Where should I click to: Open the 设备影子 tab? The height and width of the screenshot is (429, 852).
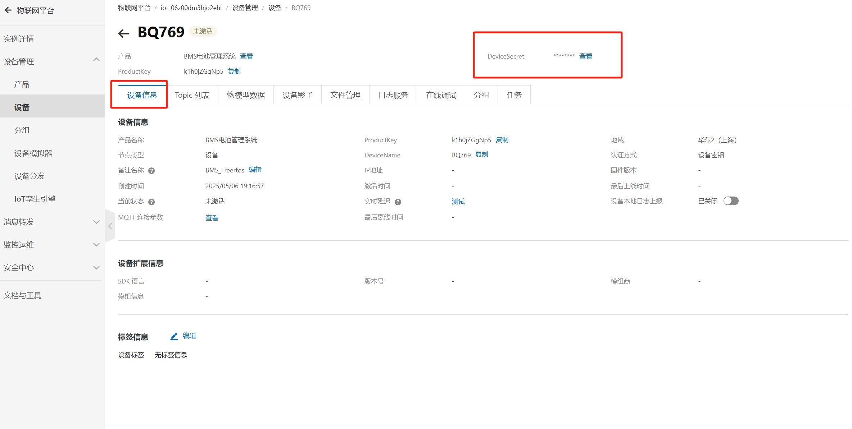[x=297, y=95]
